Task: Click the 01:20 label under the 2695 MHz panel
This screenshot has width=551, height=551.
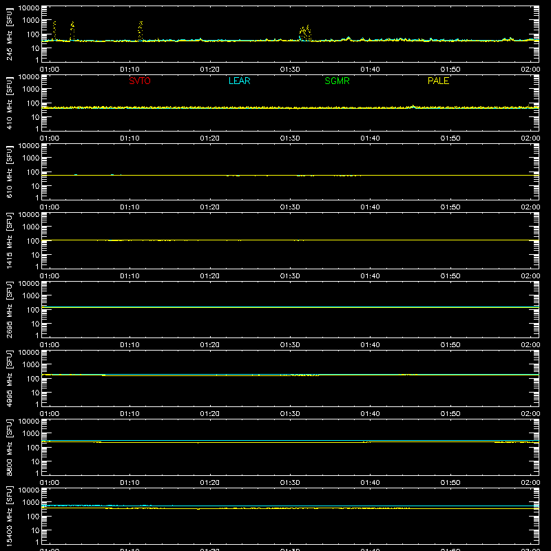Action: (210, 345)
